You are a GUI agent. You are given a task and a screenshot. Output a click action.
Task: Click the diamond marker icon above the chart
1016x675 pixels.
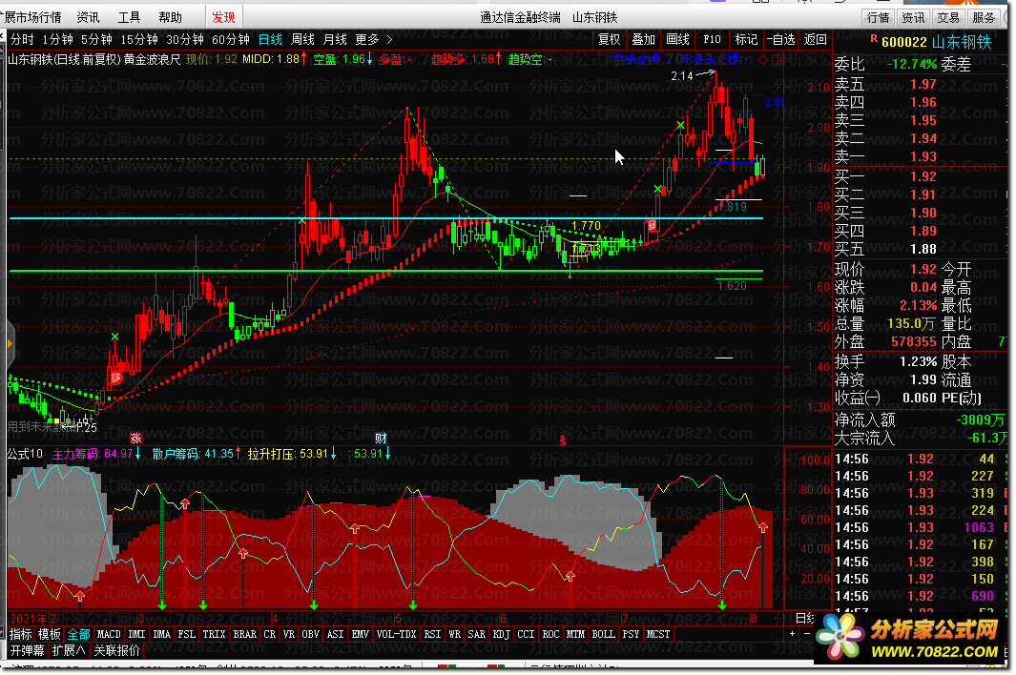coord(762,60)
